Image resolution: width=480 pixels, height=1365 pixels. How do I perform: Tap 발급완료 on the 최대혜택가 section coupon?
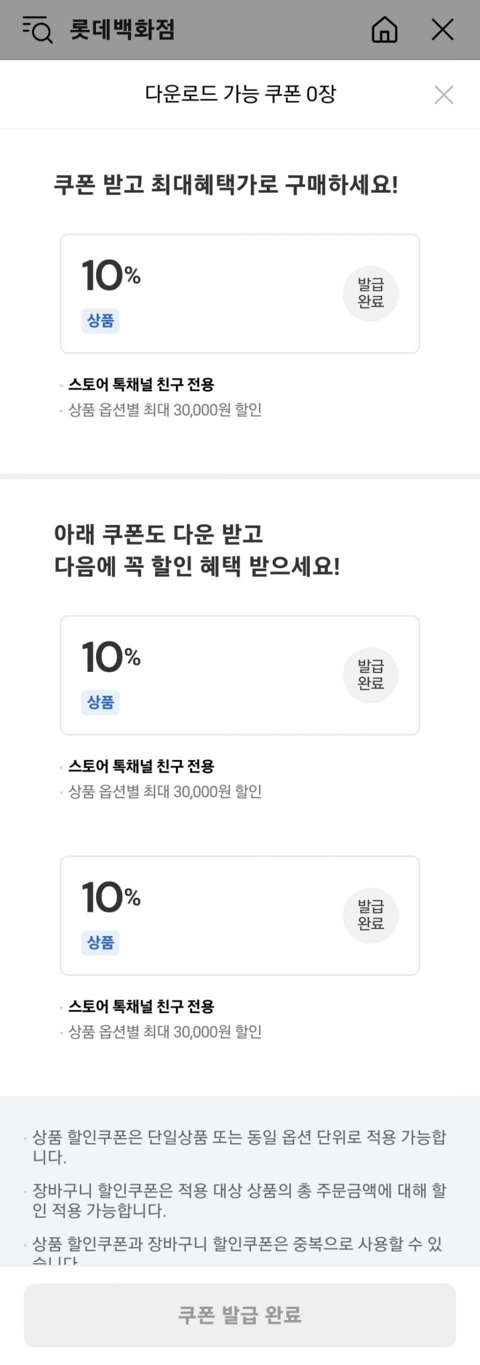[x=370, y=293]
